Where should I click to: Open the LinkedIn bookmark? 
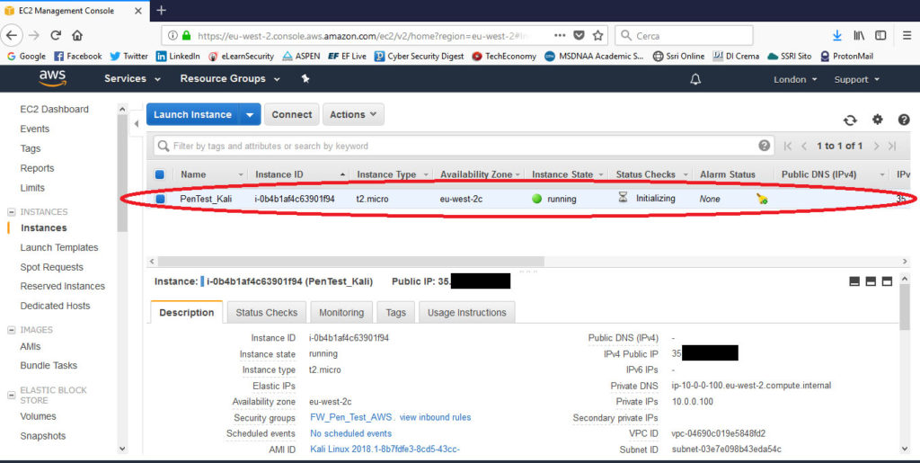[x=178, y=57]
